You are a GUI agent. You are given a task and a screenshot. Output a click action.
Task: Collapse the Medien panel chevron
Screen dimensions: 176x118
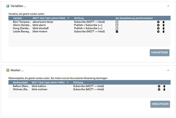pos(168,70)
